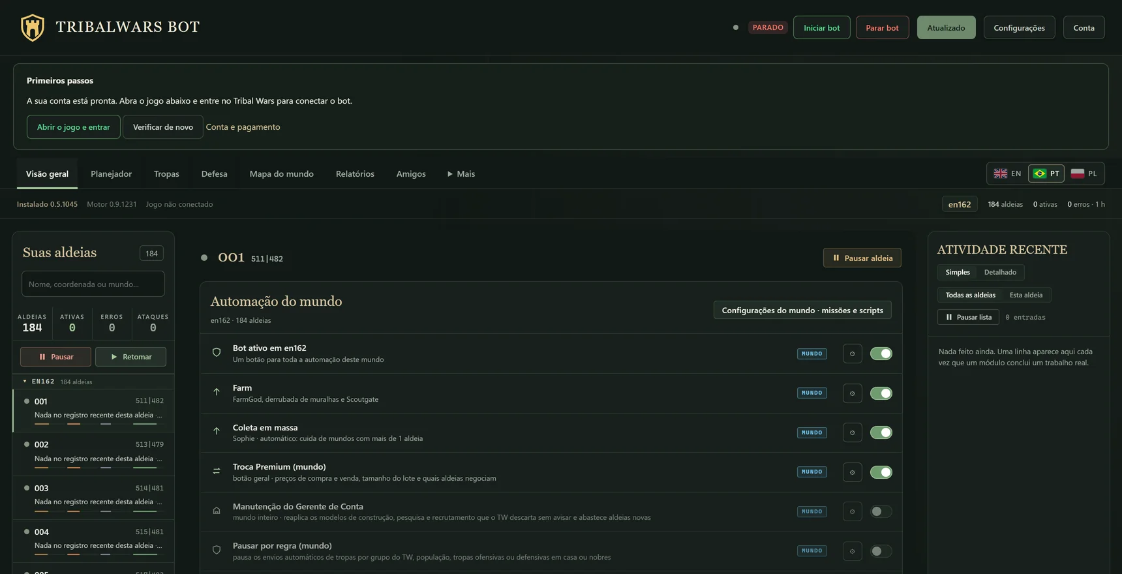Open settings icon for Manutenção do Gerente de Conta
This screenshot has width=1122, height=574.
click(x=852, y=511)
